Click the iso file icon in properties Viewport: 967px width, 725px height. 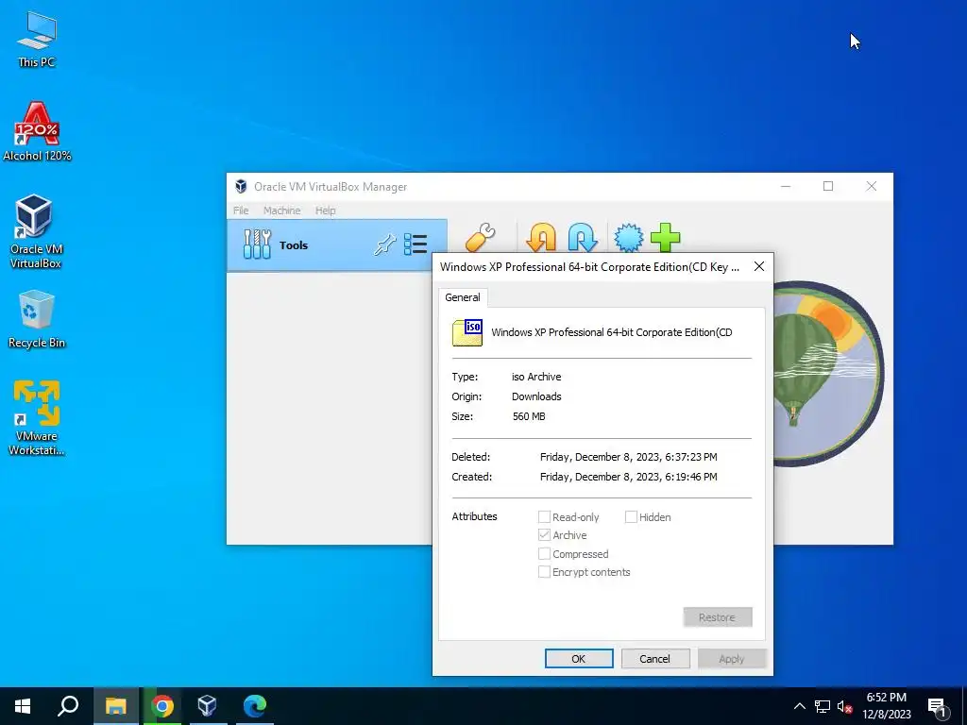click(467, 333)
